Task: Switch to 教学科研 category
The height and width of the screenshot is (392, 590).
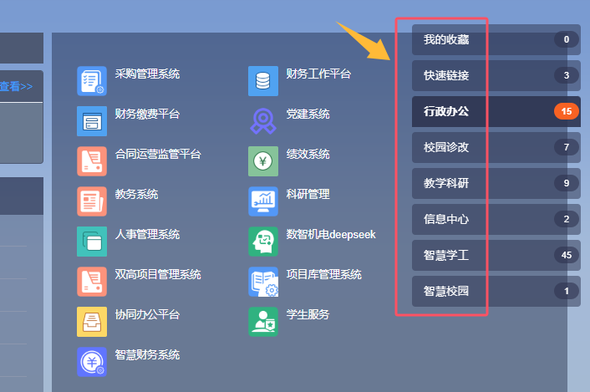Action: coord(496,183)
